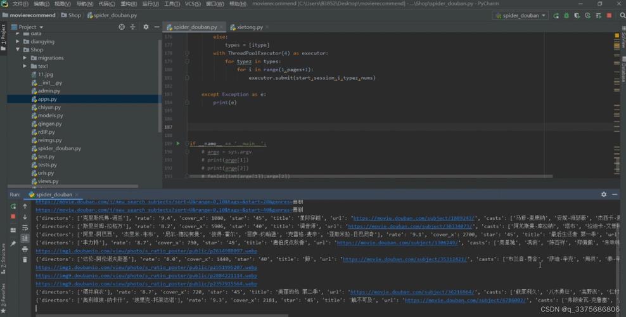Expand the migrations folder

(x=25, y=58)
